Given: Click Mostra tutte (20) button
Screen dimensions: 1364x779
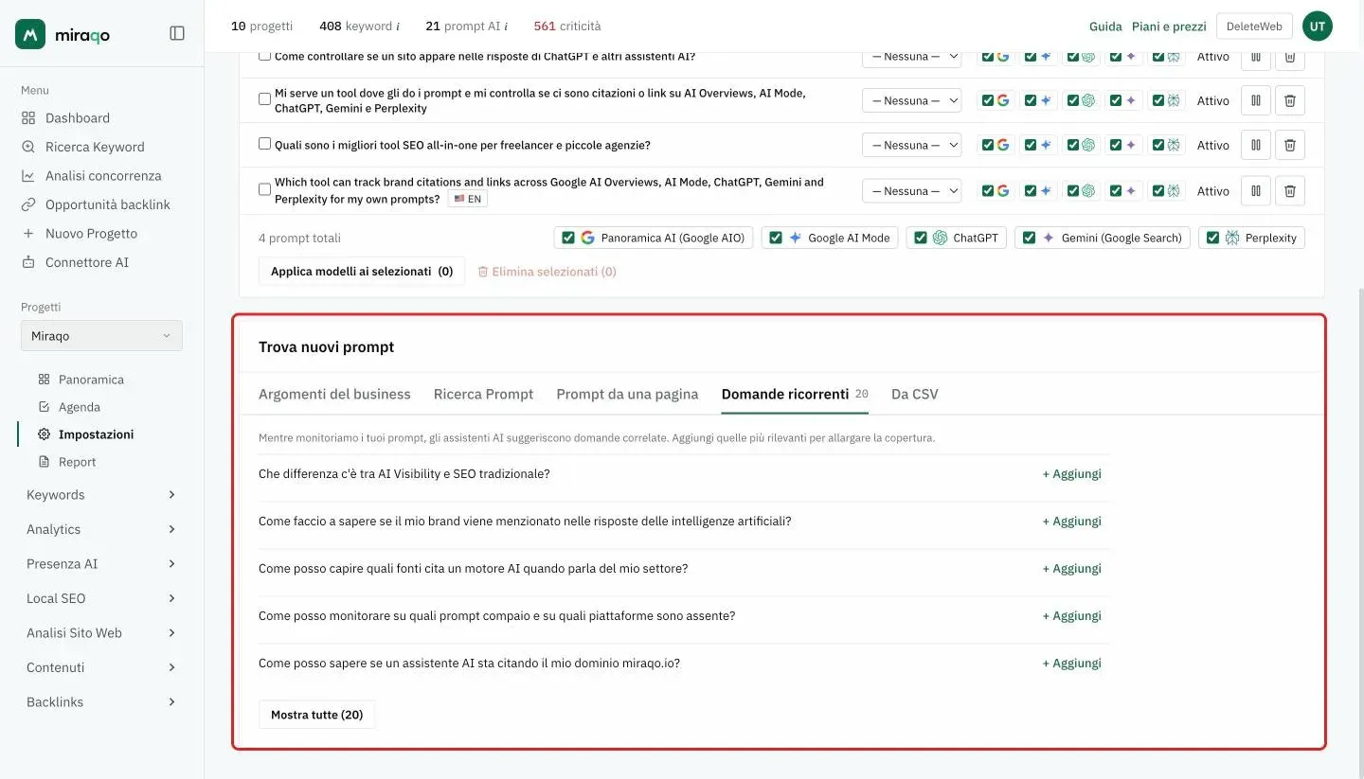Looking at the screenshot, I should (x=317, y=715).
